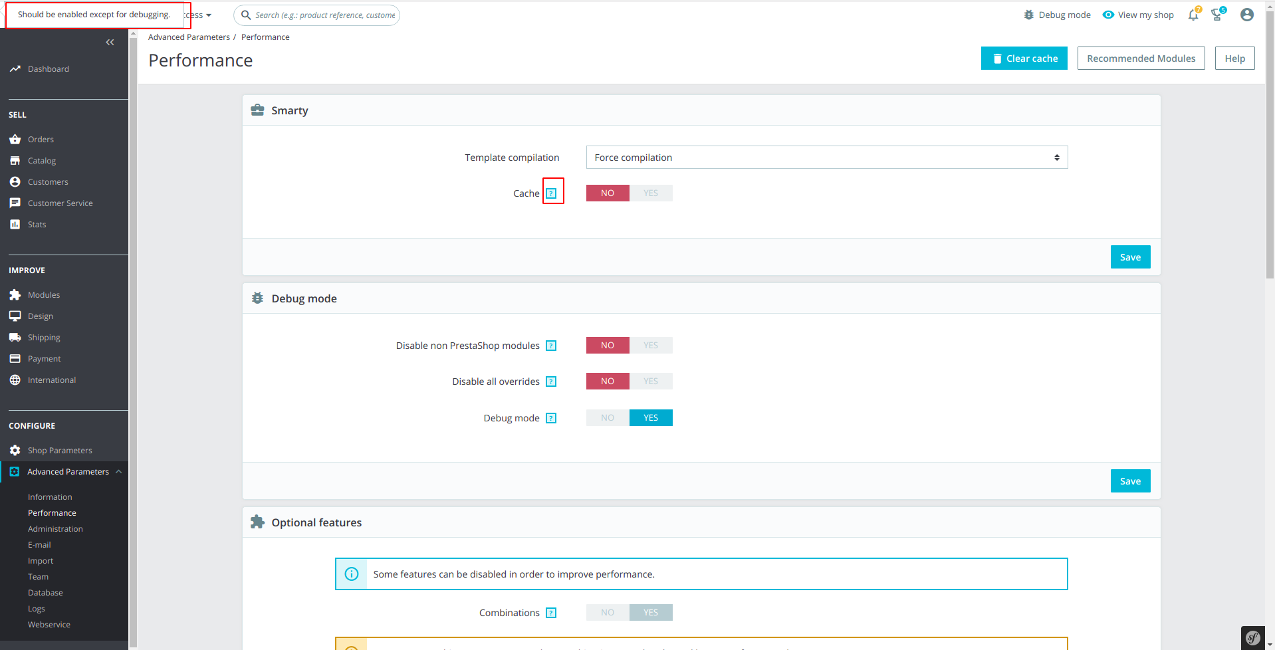Screen dimensions: 1275x650
Task: Set Debug mode toggle to YES
Action: 651,418
